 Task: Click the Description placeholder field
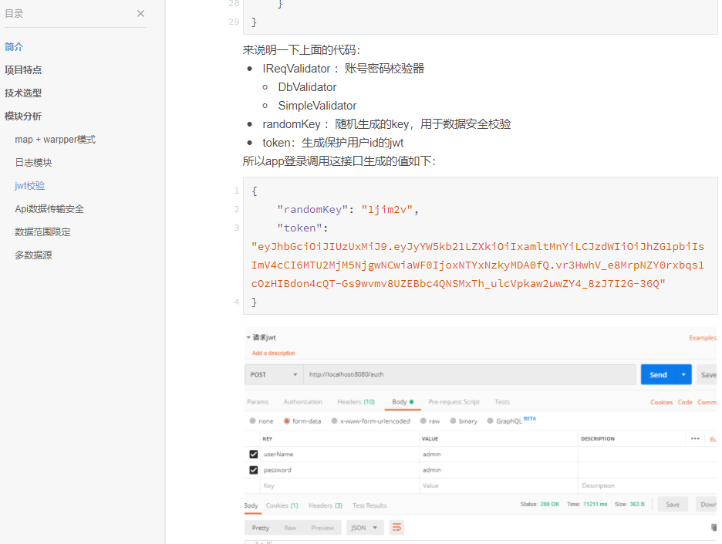point(647,486)
